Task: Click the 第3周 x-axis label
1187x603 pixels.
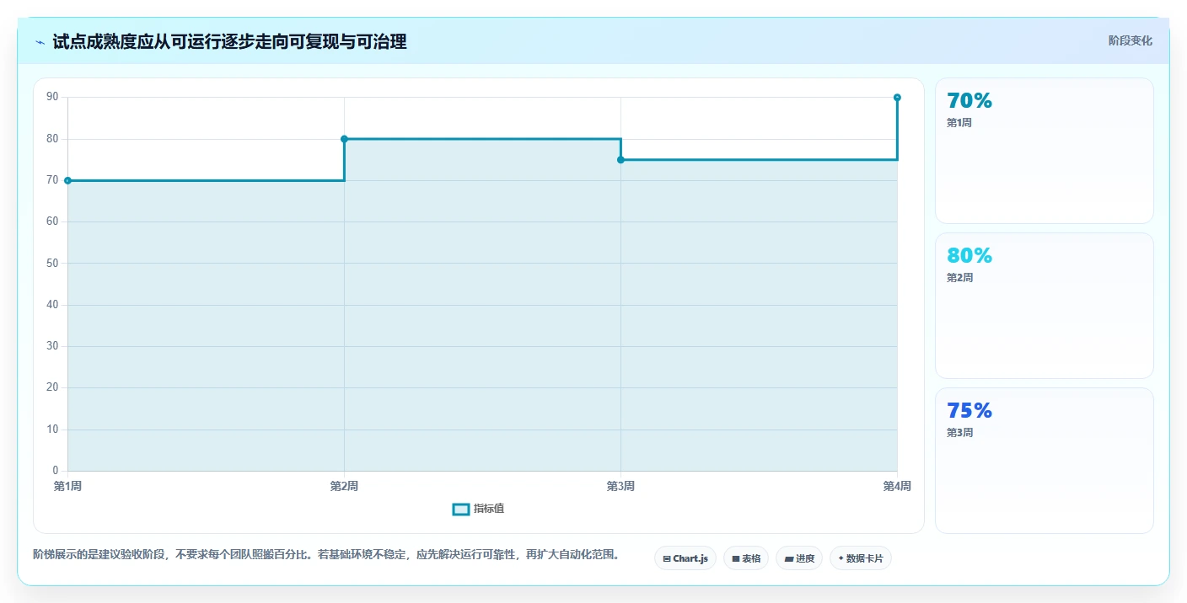Action: coord(620,486)
